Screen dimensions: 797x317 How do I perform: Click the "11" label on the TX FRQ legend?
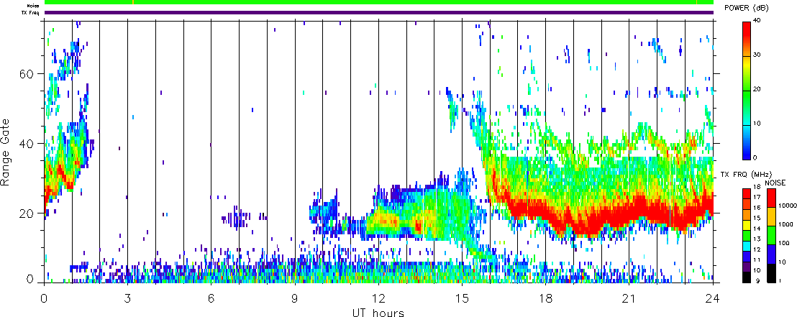(757, 259)
